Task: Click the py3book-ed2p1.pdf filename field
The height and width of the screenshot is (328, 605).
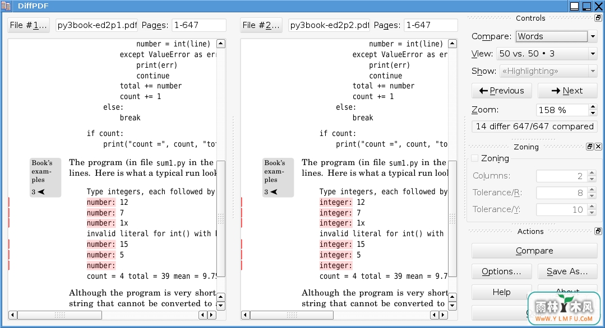Action: click(96, 25)
